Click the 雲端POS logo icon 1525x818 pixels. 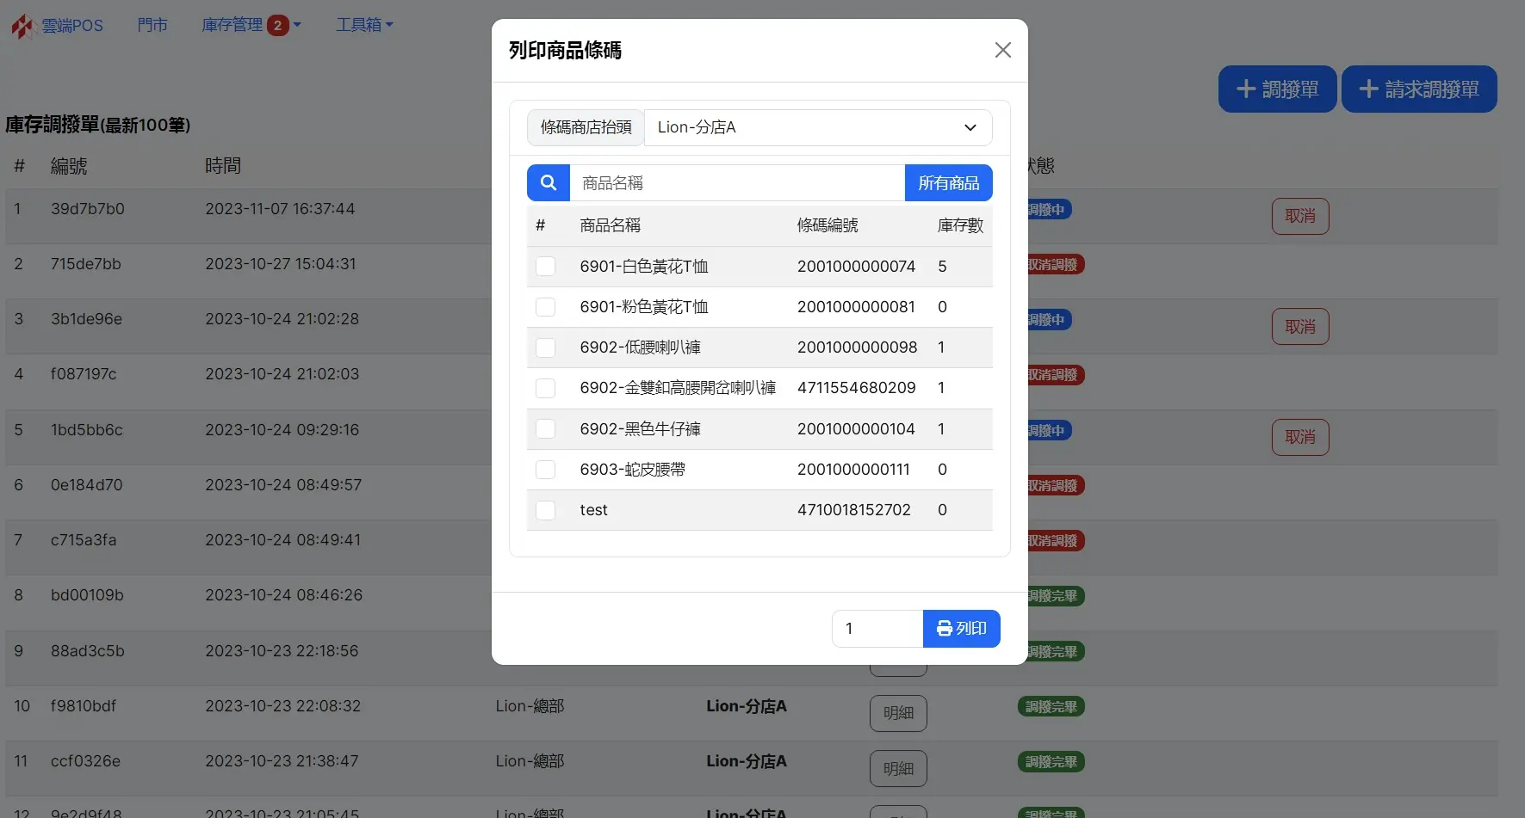[x=22, y=26]
